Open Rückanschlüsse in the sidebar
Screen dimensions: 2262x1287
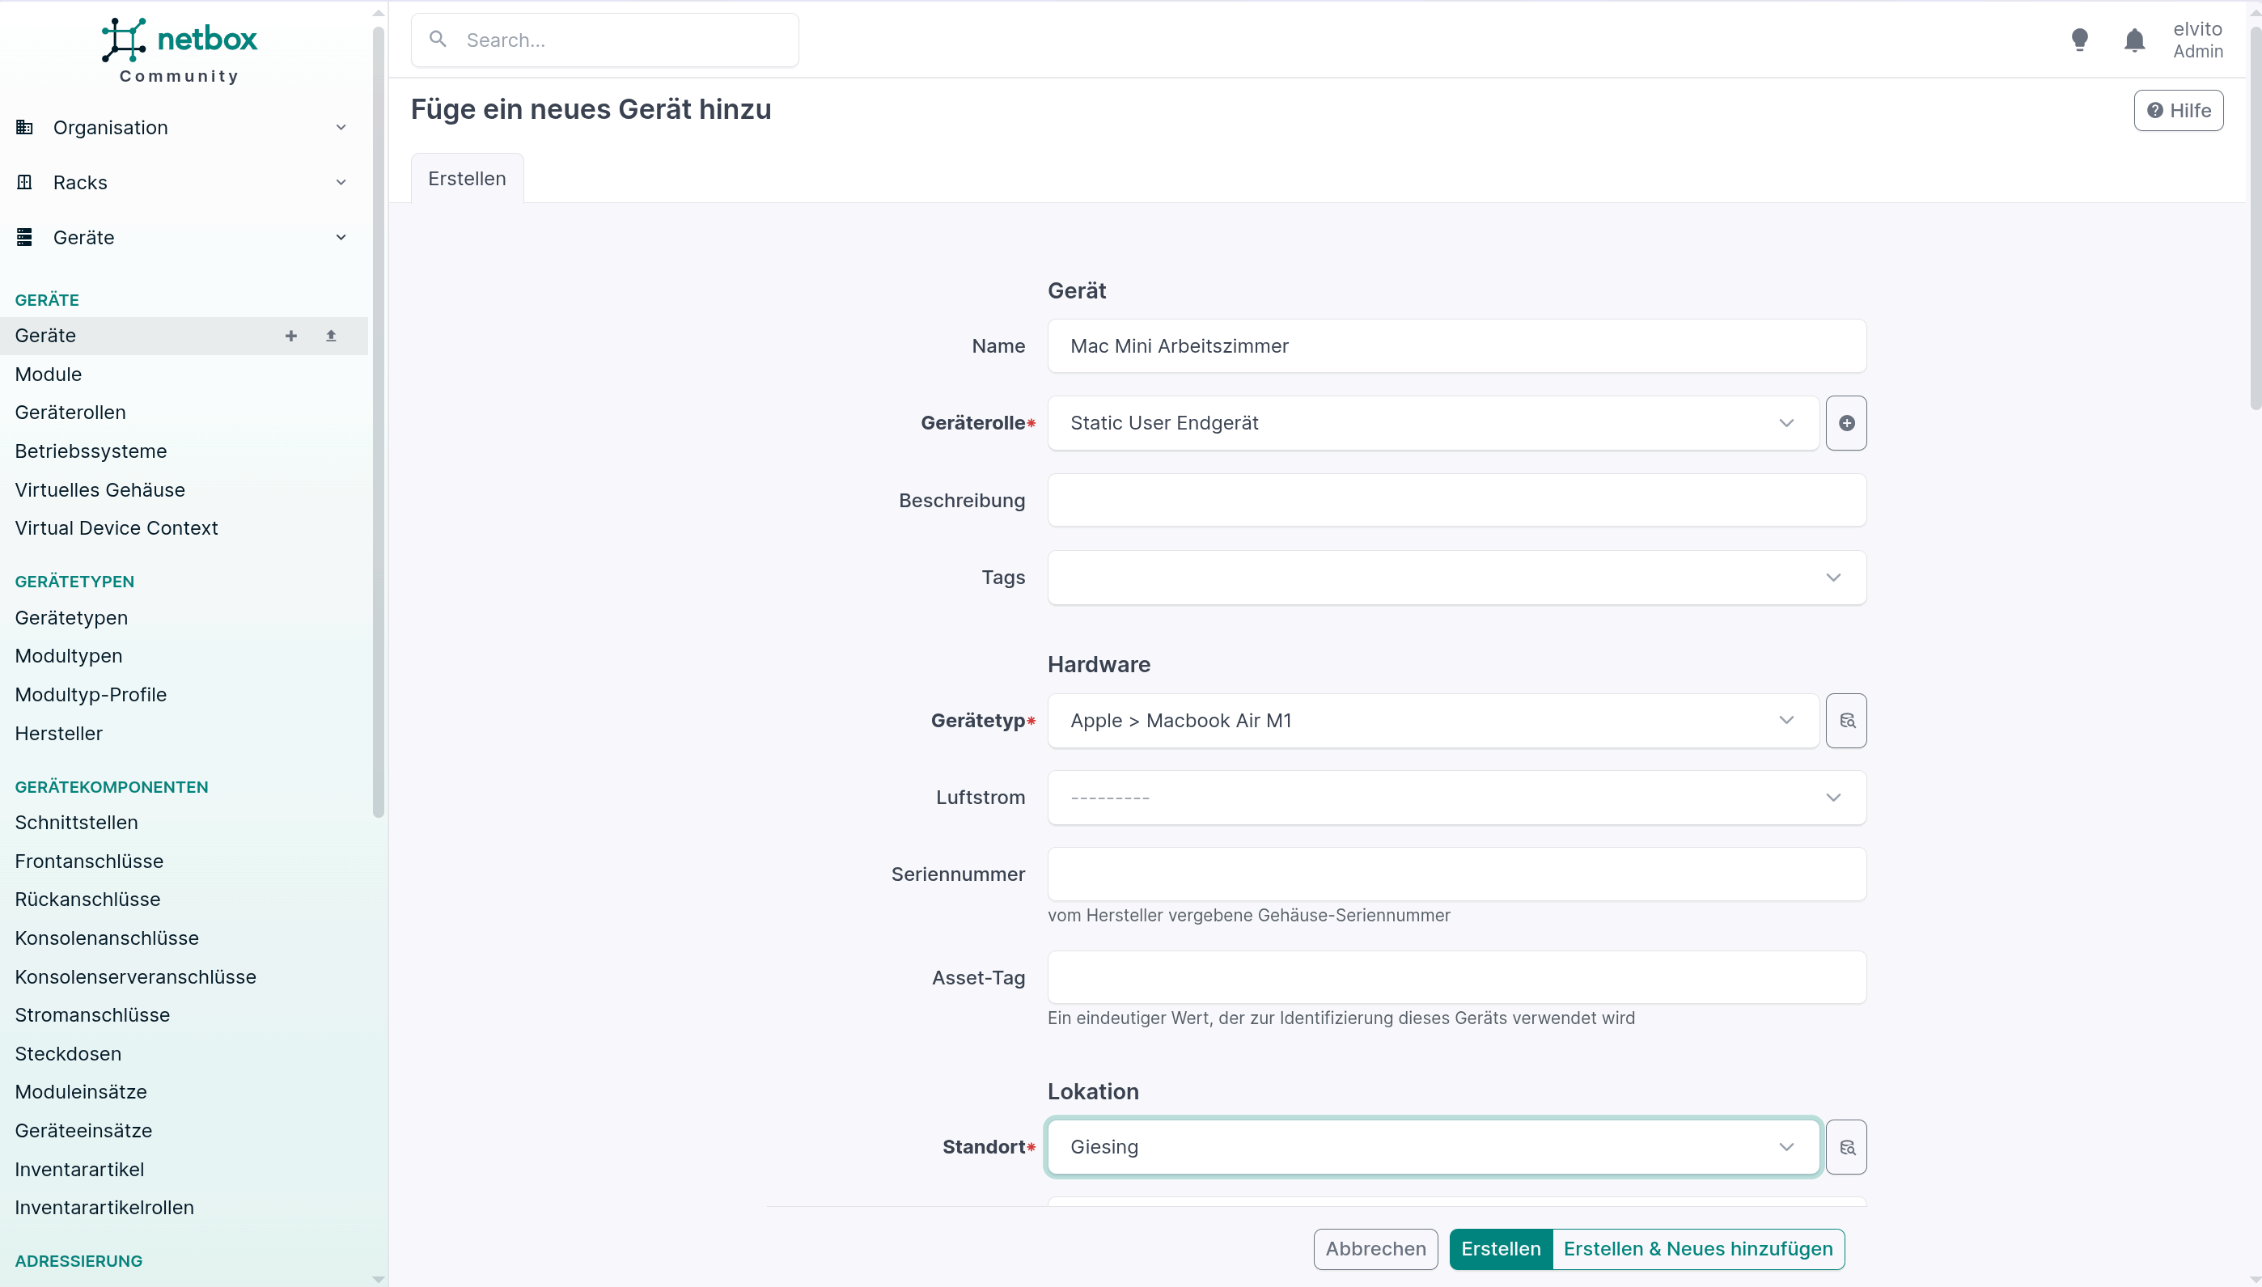click(x=88, y=899)
